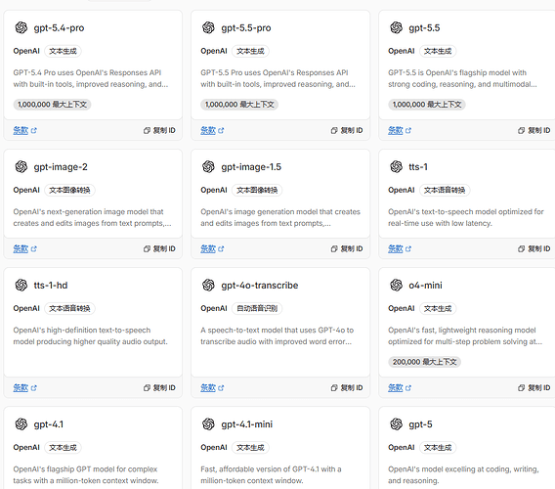Copy the ID of tts-1
This screenshot has width=555, height=489.
click(x=534, y=248)
